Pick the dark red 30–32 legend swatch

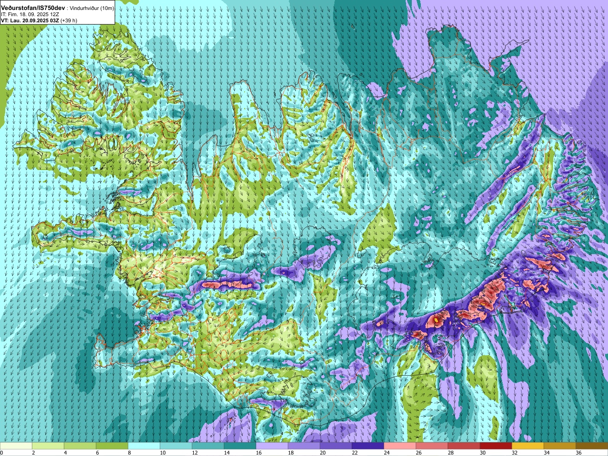(x=496, y=446)
